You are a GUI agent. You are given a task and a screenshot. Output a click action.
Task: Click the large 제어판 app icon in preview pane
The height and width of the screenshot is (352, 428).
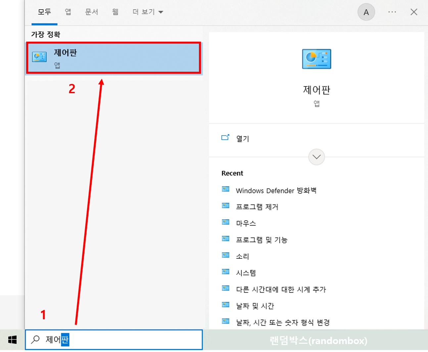(316, 59)
